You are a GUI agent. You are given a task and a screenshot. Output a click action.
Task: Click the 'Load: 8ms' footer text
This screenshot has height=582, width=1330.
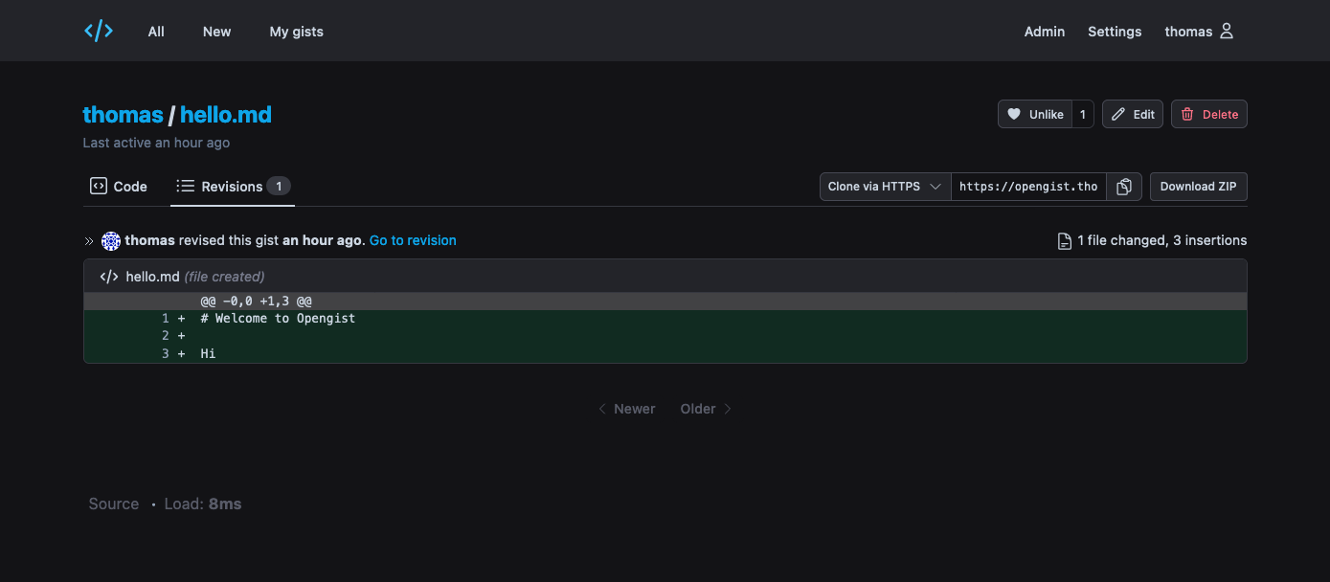202,504
